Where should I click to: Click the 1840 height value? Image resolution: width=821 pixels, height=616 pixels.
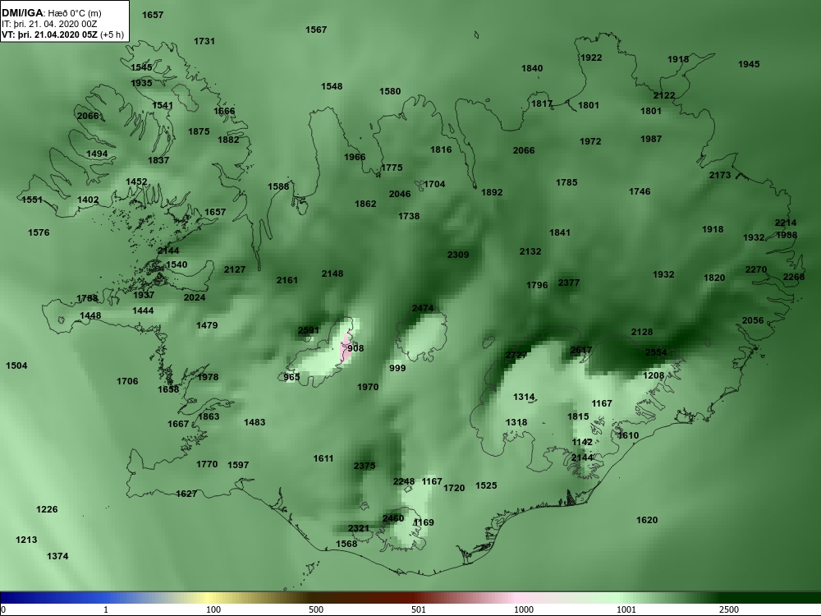click(x=532, y=68)
